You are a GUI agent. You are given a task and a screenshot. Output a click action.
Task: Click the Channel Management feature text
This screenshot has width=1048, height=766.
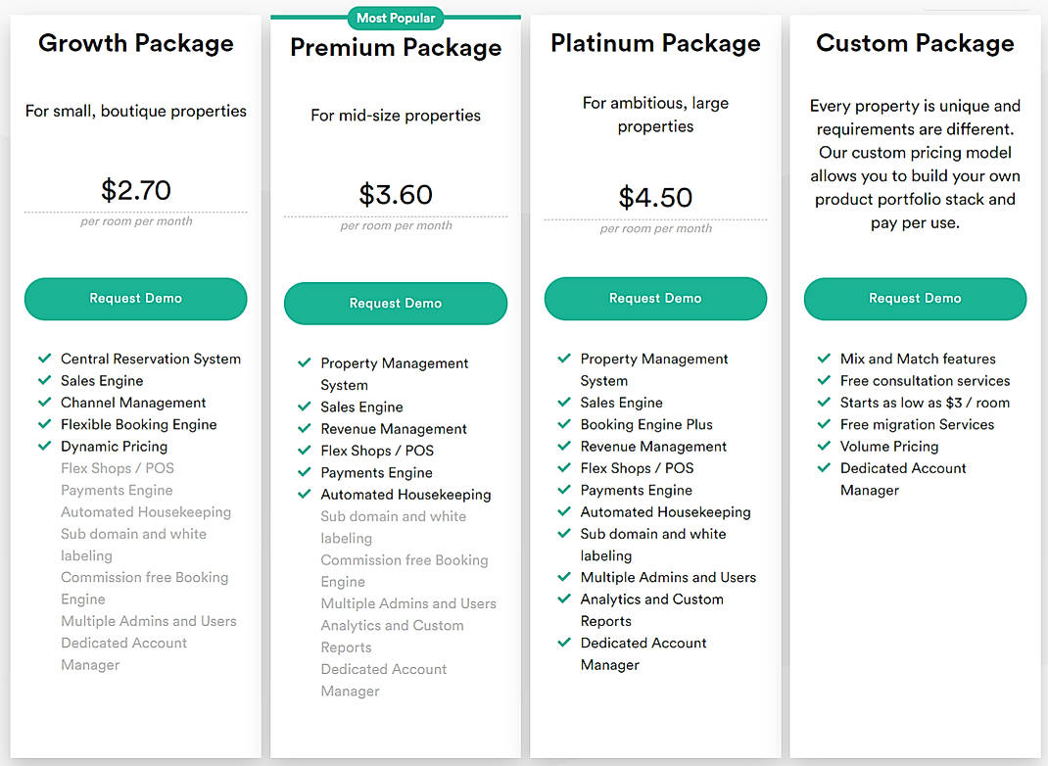click(132, 403)
